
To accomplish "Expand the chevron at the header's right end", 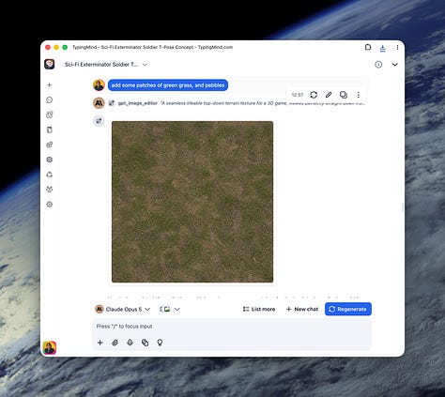I will [x=395, y=65].
